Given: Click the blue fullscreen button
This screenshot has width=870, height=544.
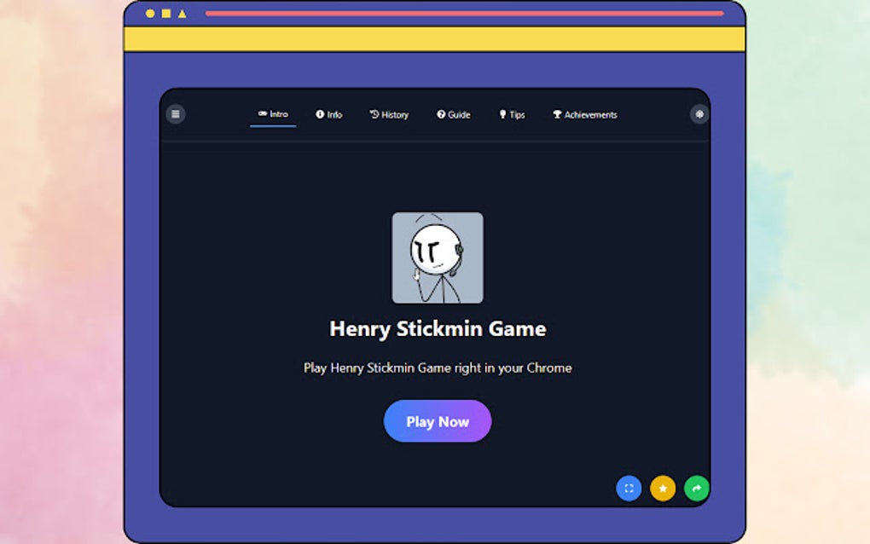Looking at the screenshot, I should click(629, 489).
